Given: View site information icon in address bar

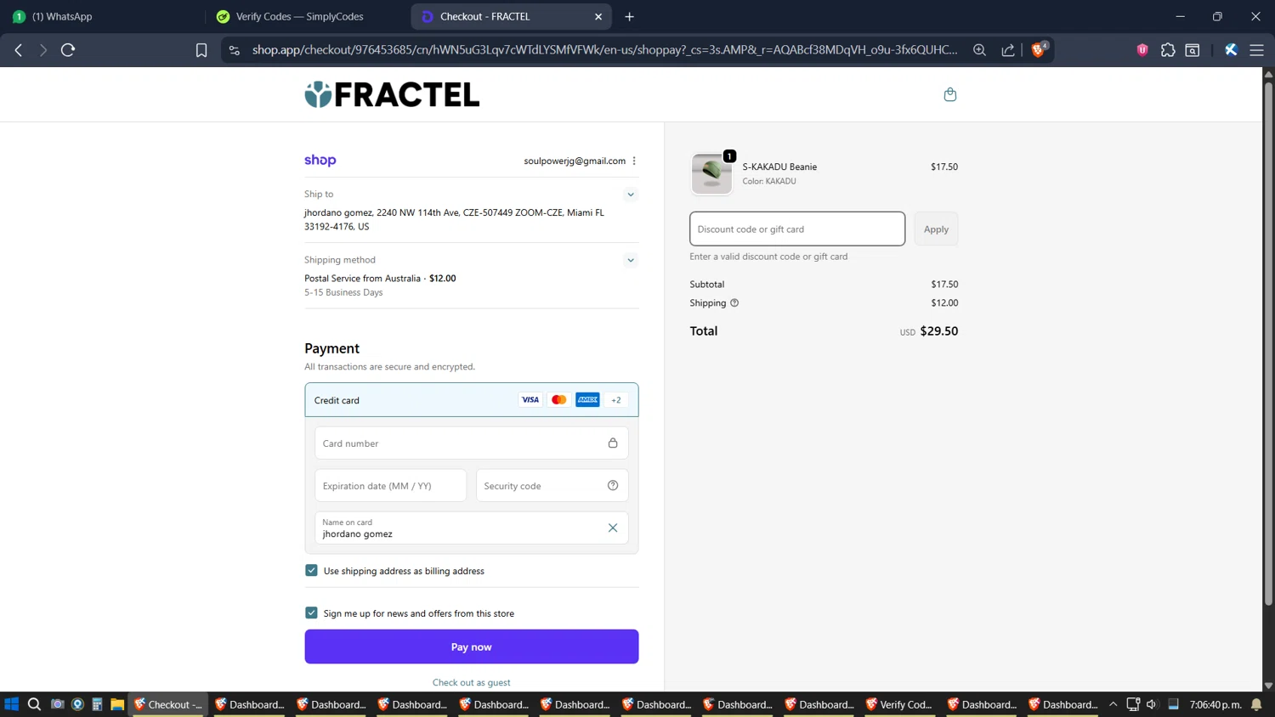Looking at the screenshot, I should (x=235, y=50).
